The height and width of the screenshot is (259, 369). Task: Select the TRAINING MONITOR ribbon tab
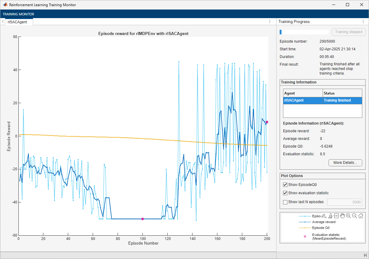point(18,14)
